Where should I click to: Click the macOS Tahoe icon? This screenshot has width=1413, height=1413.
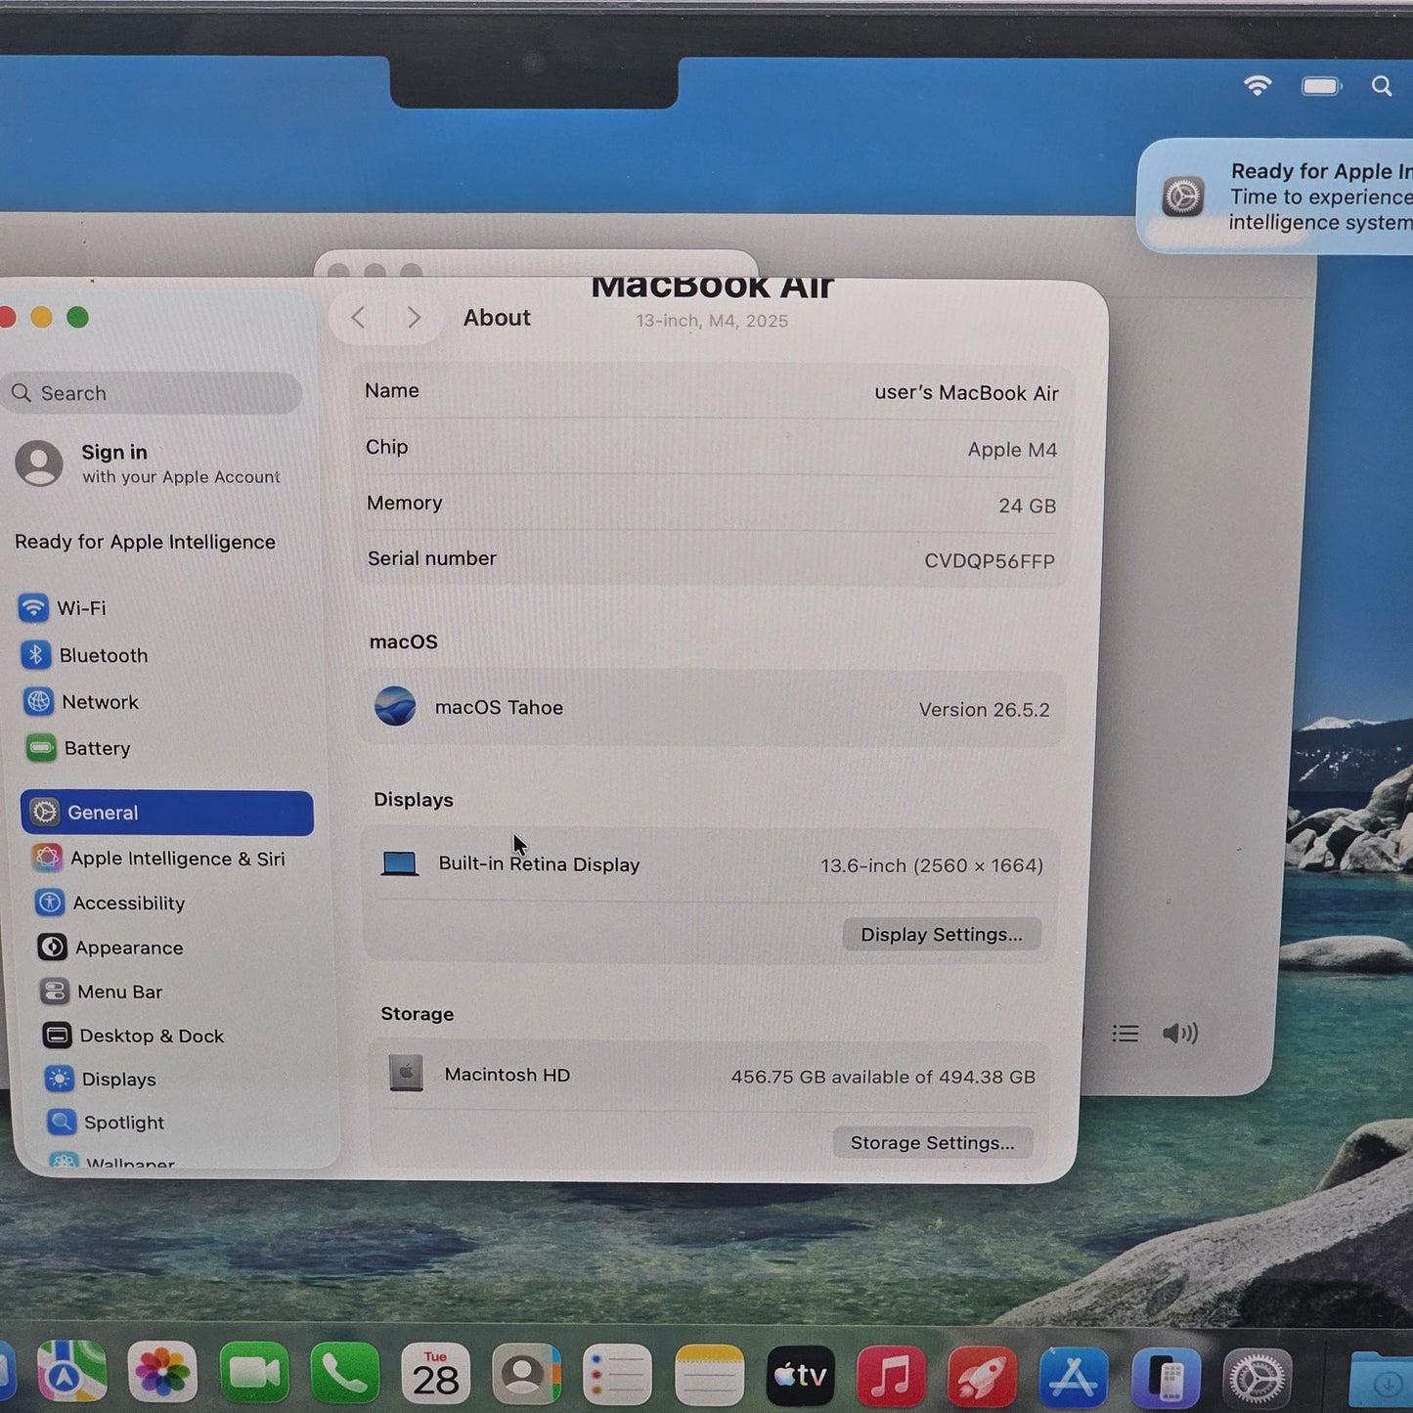point(395,706)
